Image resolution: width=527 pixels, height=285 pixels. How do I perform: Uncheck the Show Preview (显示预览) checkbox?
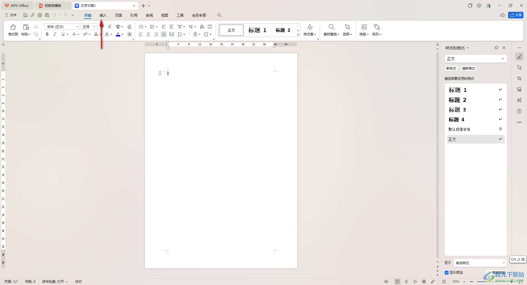[447, 273]
